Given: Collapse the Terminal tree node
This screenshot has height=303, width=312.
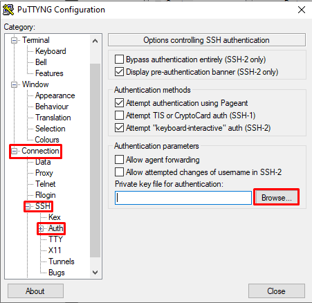Looking at the screenshot, I should (15, 41).
